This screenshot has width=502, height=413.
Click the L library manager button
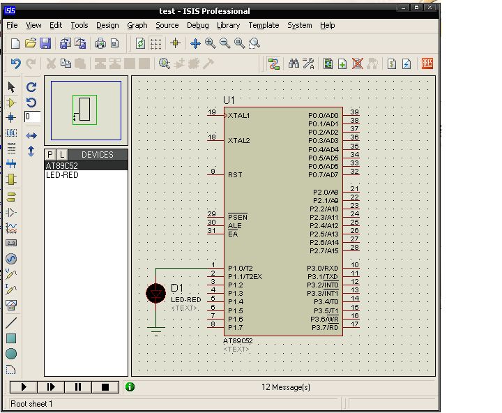pos(62,155)
